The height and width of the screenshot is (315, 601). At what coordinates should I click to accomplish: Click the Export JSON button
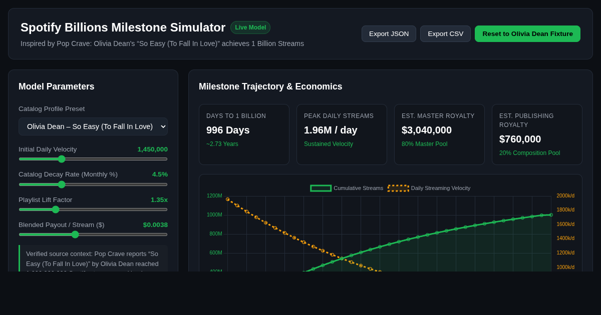[x=389, y=33]
